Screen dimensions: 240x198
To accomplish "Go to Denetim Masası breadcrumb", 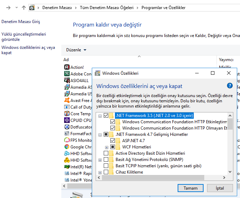I will point(57,8).
